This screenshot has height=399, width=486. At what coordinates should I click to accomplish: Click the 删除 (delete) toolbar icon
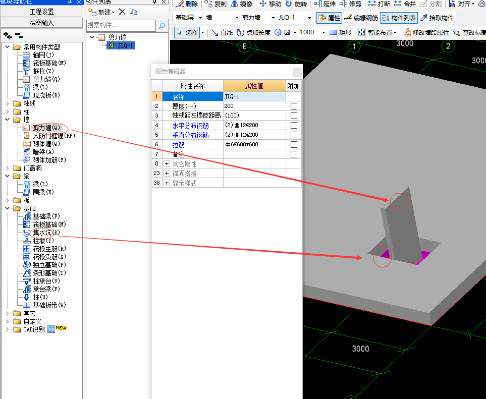pyautogui.click(x=187, y=4)
